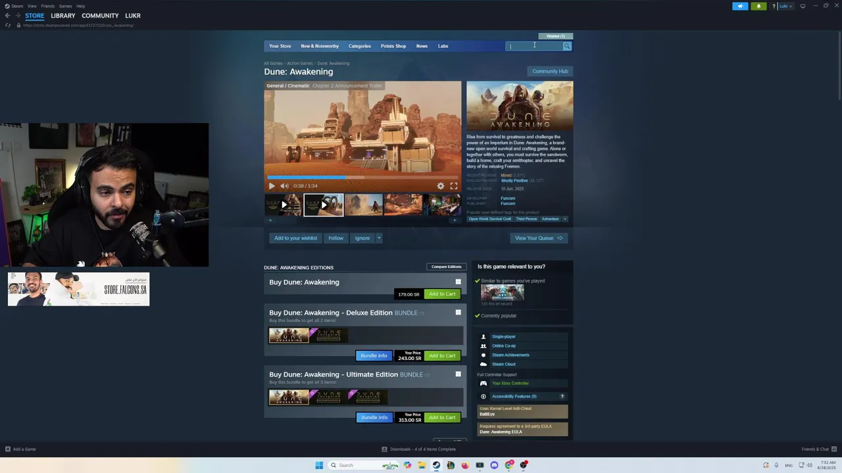Toggle compare checkbox for Buy Dune: Awakening
Screen dimensions: 842x473
pyautogui.click(x=458, y=282)
